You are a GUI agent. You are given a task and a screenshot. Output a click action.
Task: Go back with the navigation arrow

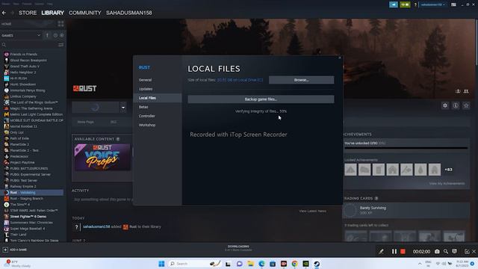[x=4, y=13]
